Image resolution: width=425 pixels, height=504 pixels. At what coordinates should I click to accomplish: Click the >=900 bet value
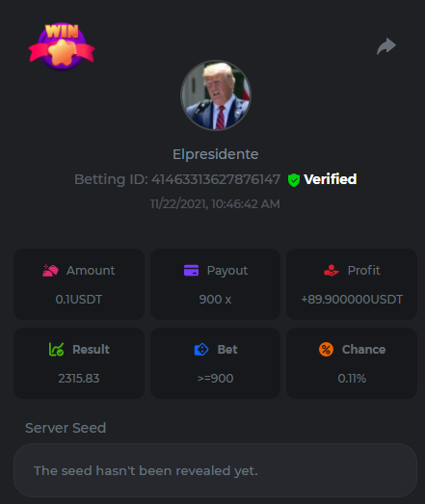coord(216,379)
